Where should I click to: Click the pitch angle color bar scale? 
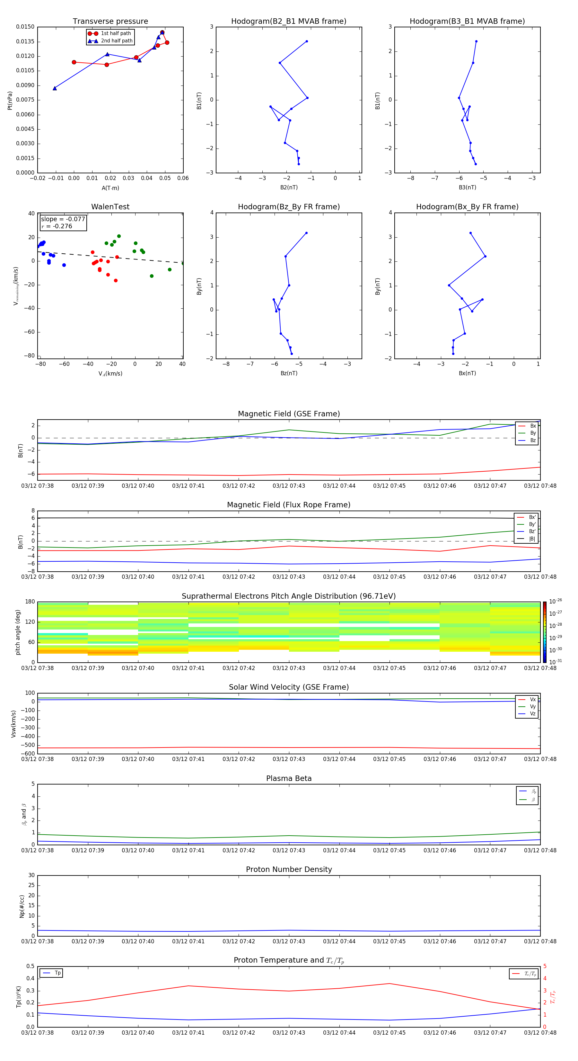(545, 632)
